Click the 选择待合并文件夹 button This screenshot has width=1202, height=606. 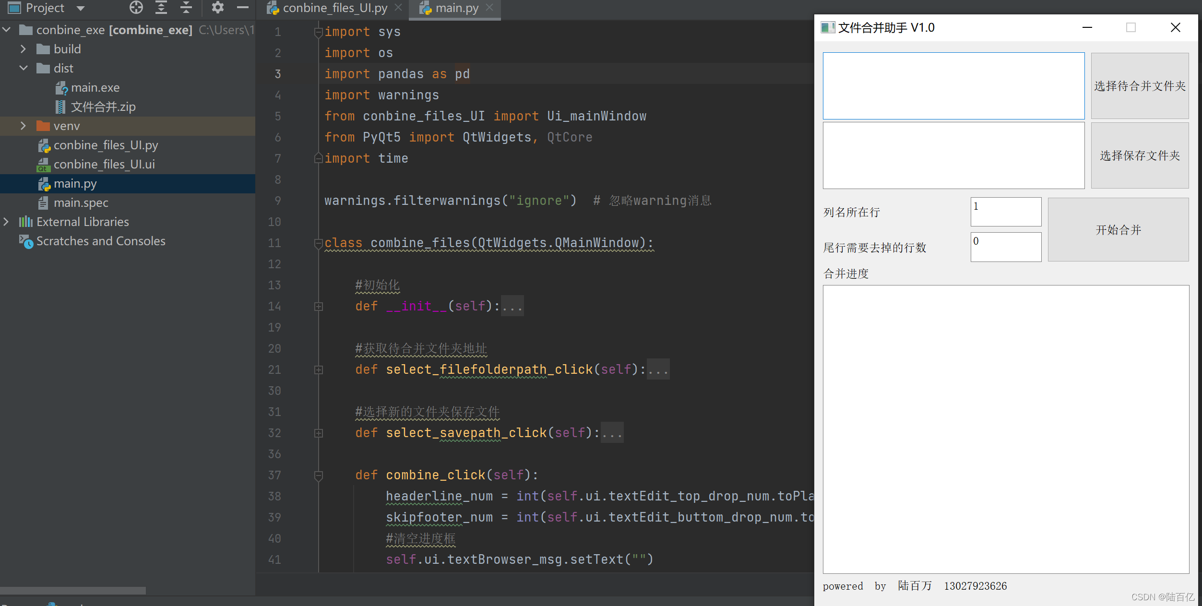click(x=1139, y=86)
